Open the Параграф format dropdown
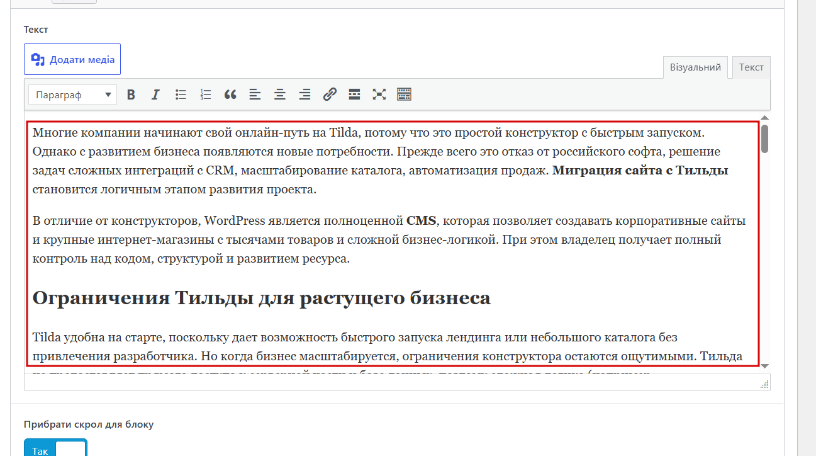Image resolution: width=816 pixels, height=456 pixels. click(x=73, y=94)
